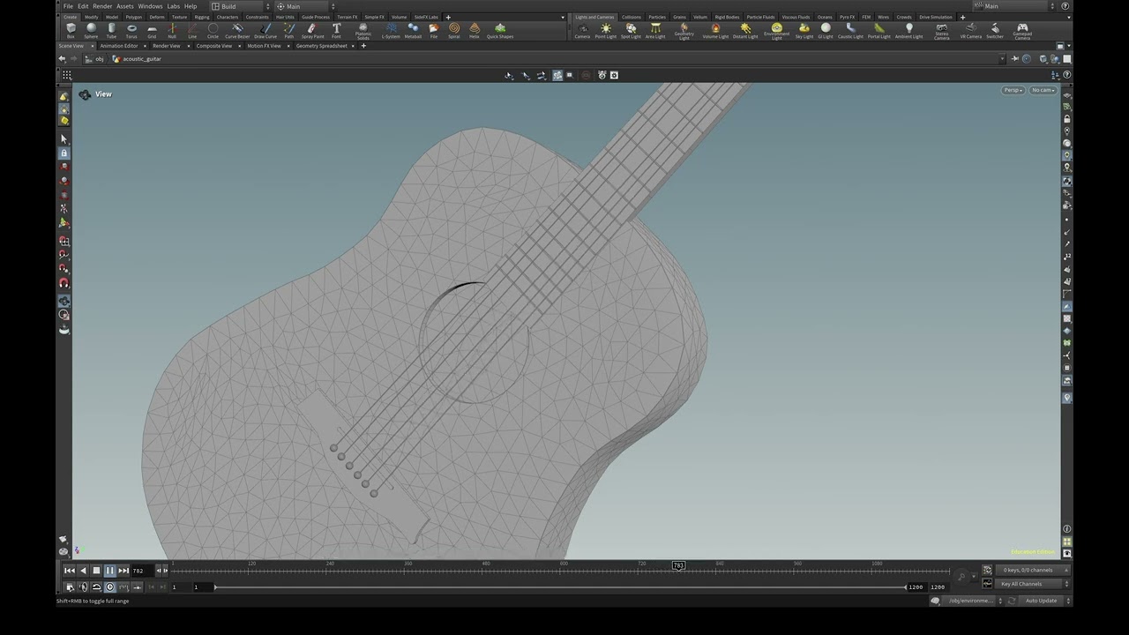The image size is (1129, 635).
Task: Select the Box shelf tool
Action: (x=71, y=31)
